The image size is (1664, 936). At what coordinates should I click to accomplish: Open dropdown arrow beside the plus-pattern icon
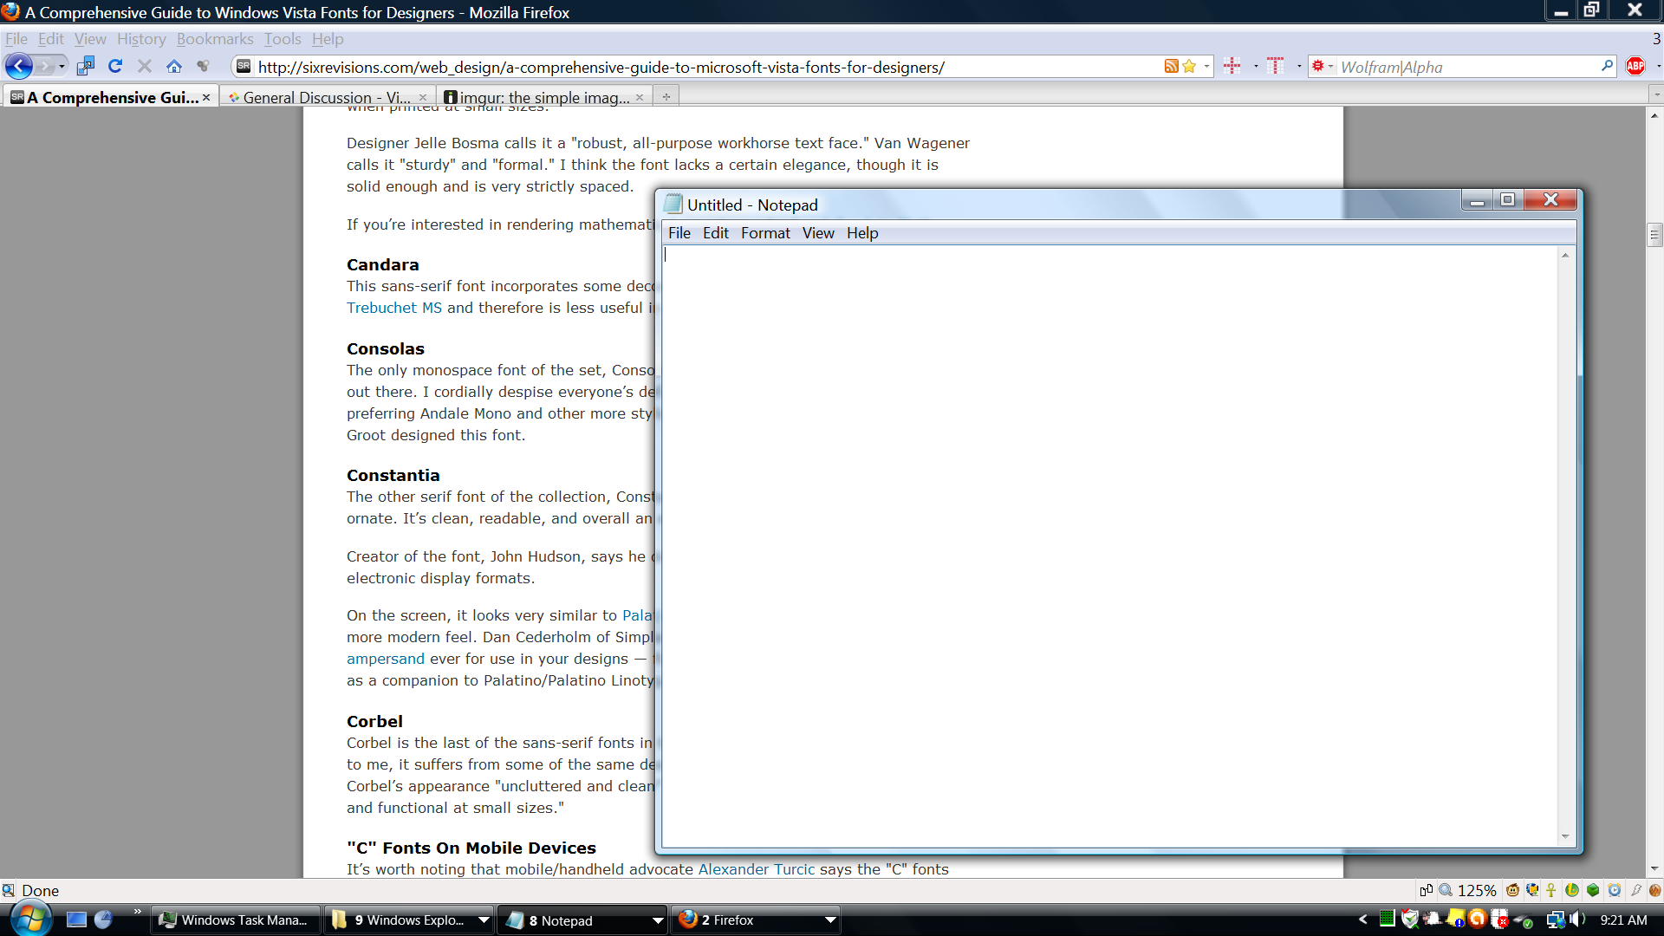1255,67
